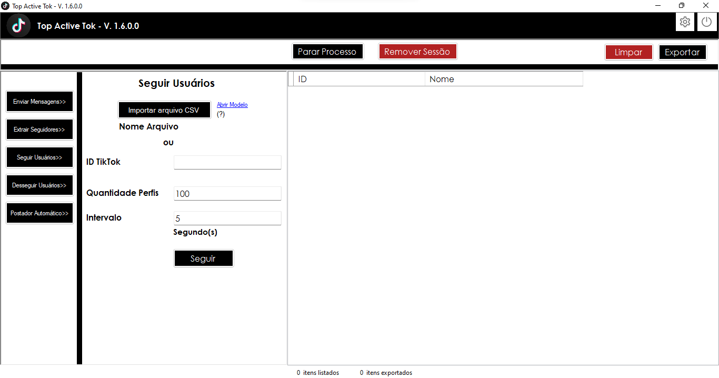
Task: Click the Exportar button
Action: pos(682,52)
